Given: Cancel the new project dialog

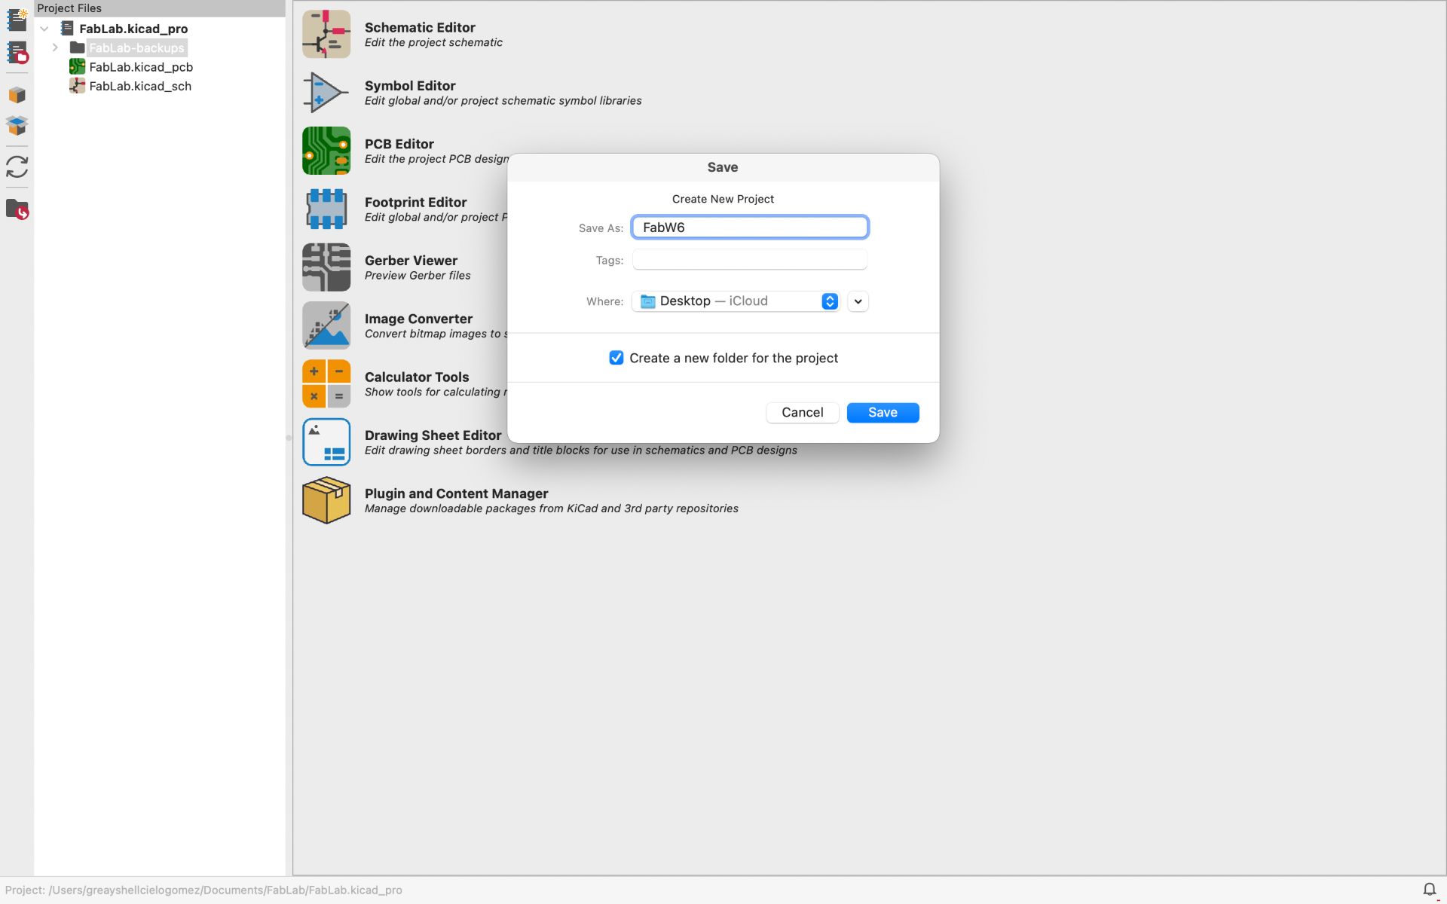Looking at the screenshot, I should (x=802, y=412).
